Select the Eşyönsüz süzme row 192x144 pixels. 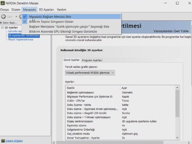120,126
